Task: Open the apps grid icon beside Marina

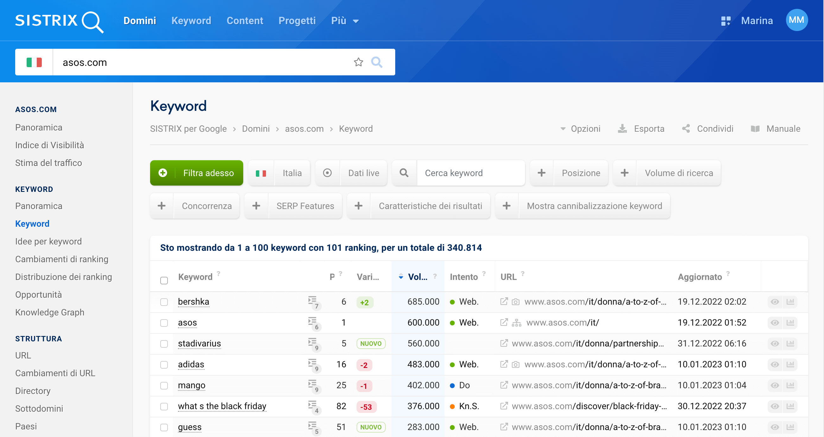Action: tap(726, 21)
